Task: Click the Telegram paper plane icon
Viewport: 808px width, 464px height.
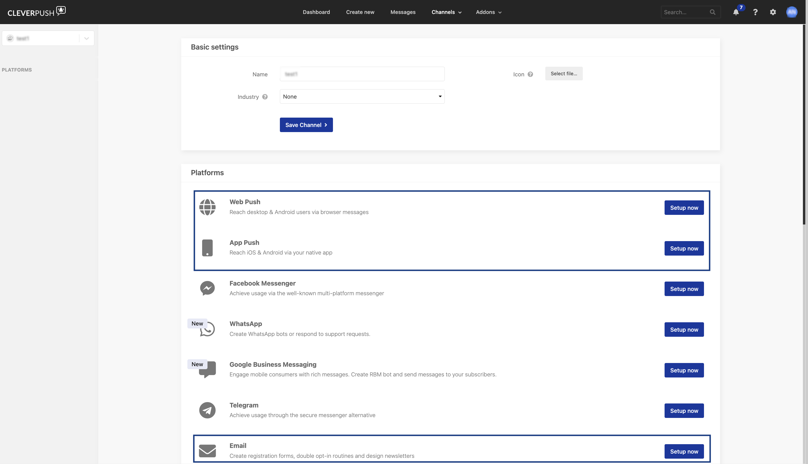Action: 207,410
